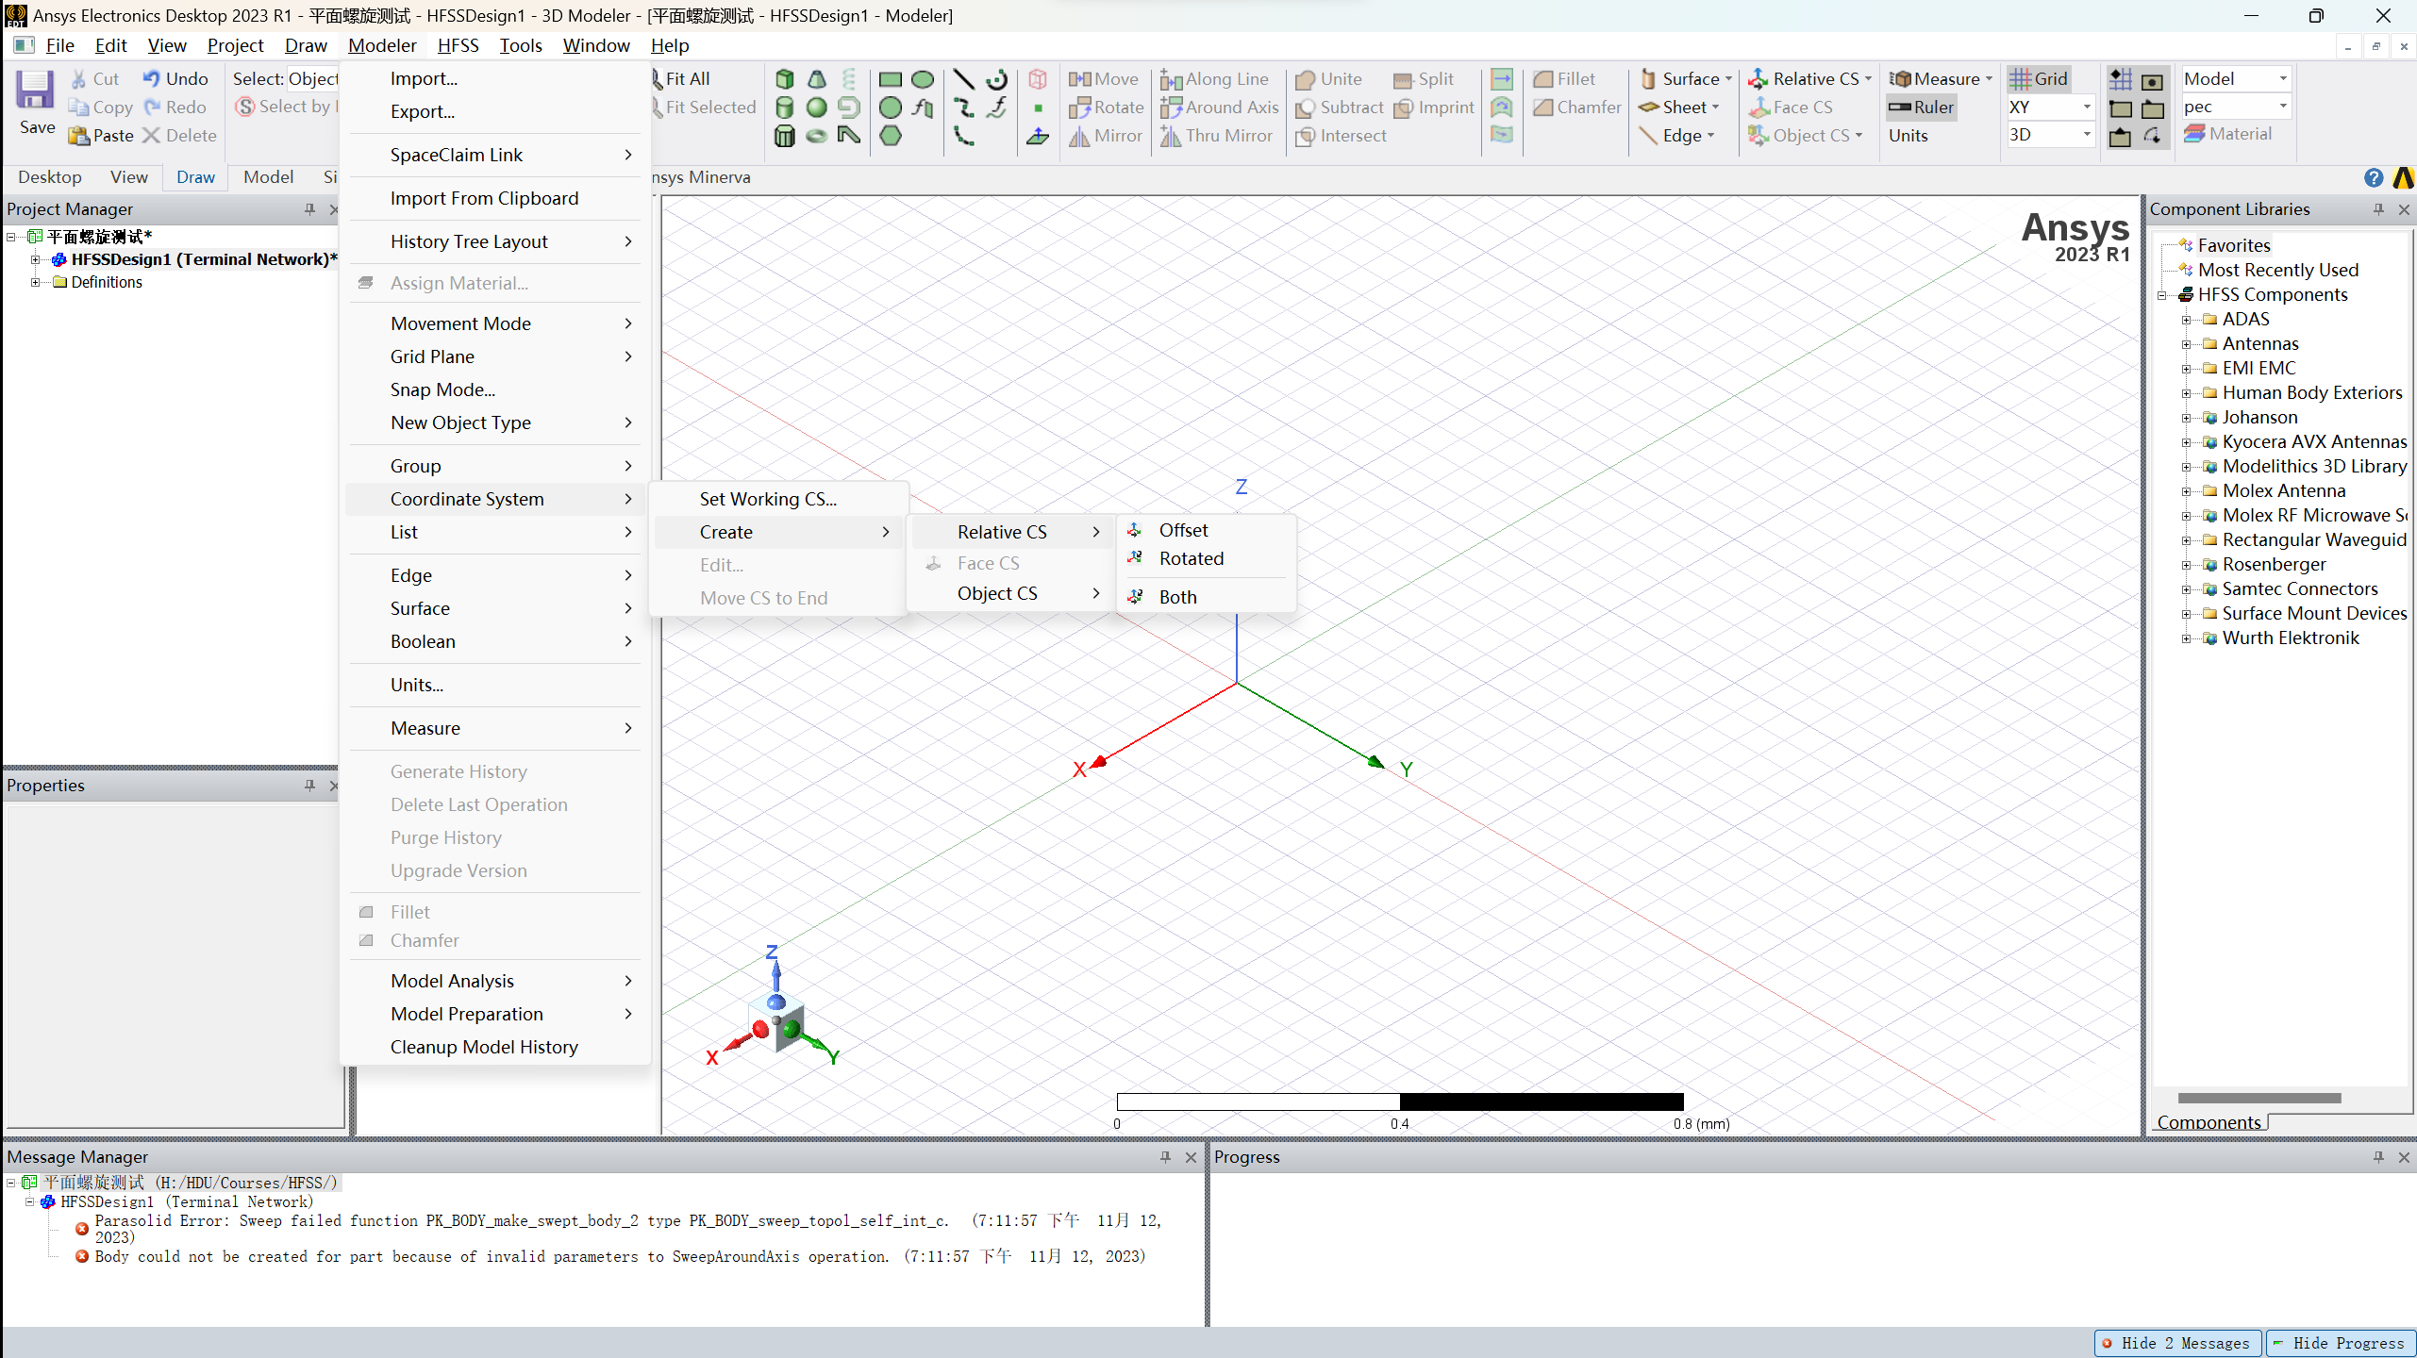Image resolution: width=2417 pixels, height=1358 pixels.
Task: Choose the Draw torus tool
Action: pos(817,136)
